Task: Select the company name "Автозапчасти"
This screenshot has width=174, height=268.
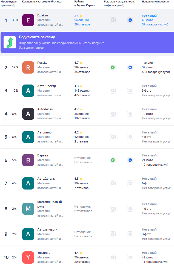Action: pos(47,229)
